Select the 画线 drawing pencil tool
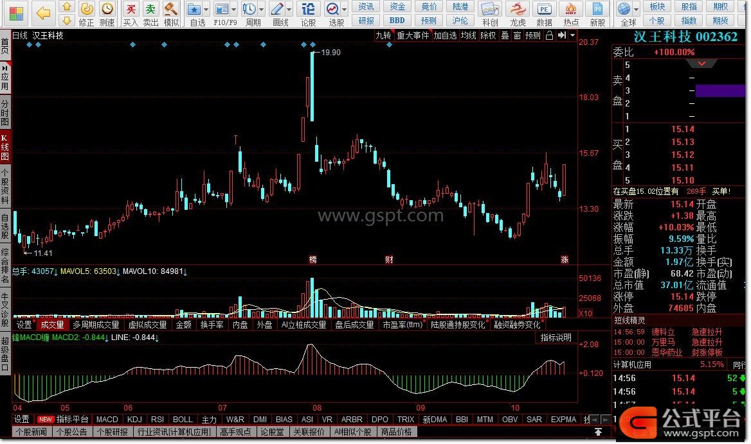Viewport: 751px width, 444px height. pos(278,14)
